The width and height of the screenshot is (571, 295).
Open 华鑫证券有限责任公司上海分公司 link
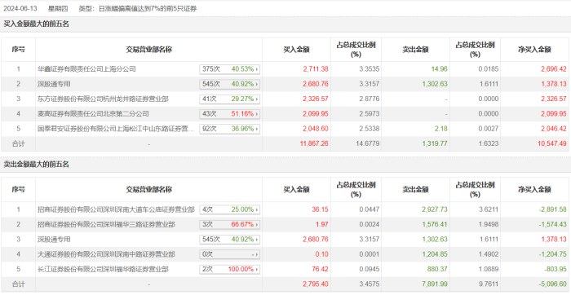click(86, 69)
